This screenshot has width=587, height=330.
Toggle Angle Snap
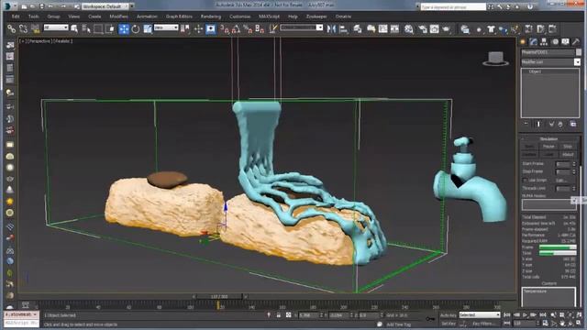[237, 28]
